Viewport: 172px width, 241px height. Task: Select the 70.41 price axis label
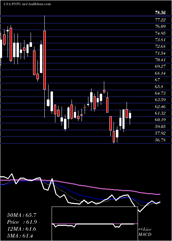(160, 60)
